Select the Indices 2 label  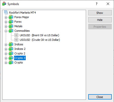(x=20, y=49)
